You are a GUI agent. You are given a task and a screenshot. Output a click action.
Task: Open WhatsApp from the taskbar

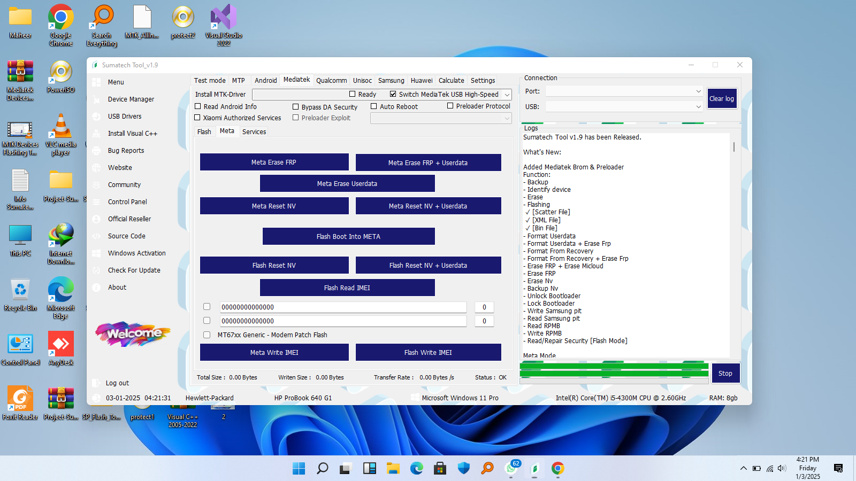[512, 469]
